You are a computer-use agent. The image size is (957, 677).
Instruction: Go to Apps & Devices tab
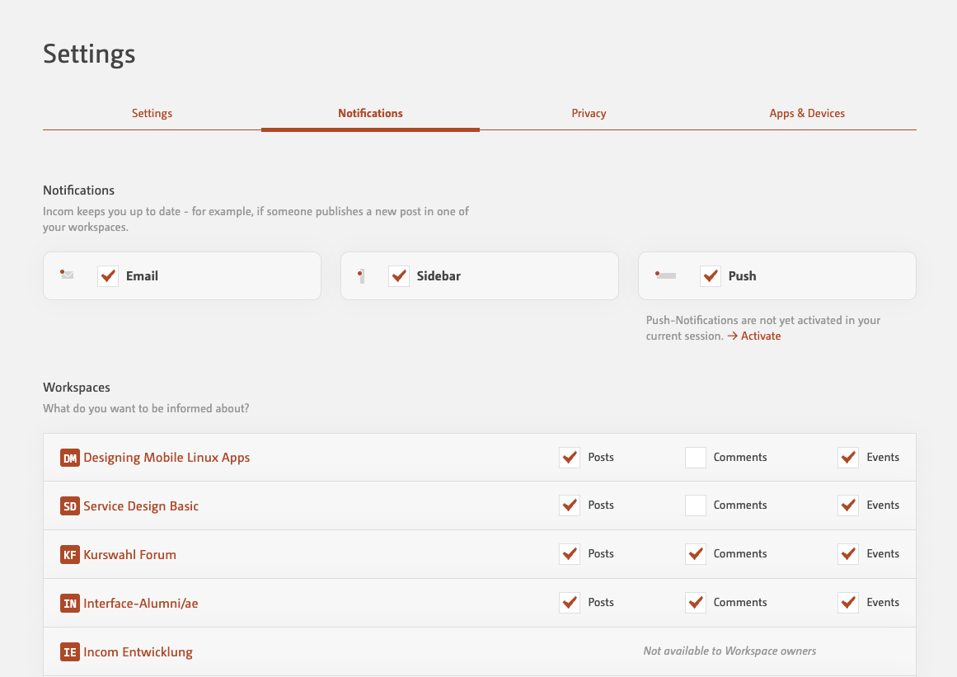(807, 114)
